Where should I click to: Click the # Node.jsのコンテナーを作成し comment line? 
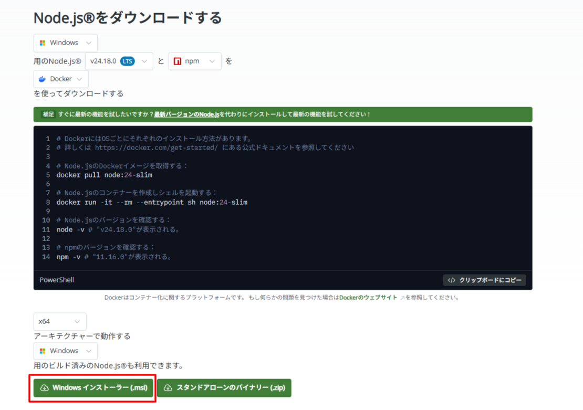137,193
